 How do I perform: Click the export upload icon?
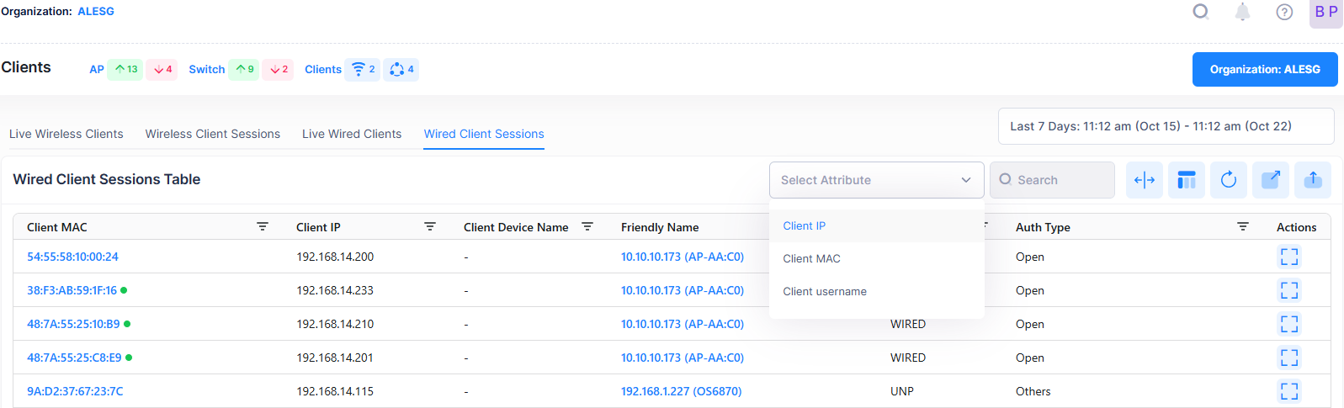point(1312,180)
